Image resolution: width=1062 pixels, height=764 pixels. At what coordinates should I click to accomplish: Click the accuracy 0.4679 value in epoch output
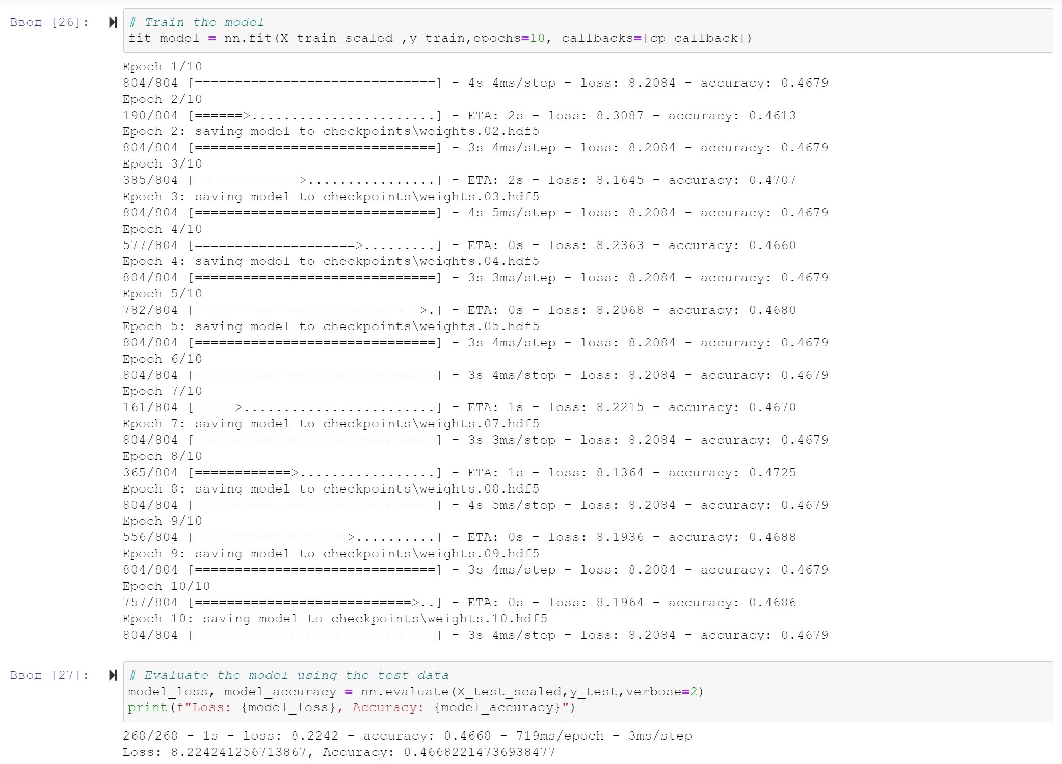tap(804, 83)
